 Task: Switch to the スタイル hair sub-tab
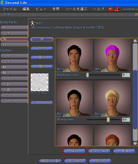click(42, 48)
